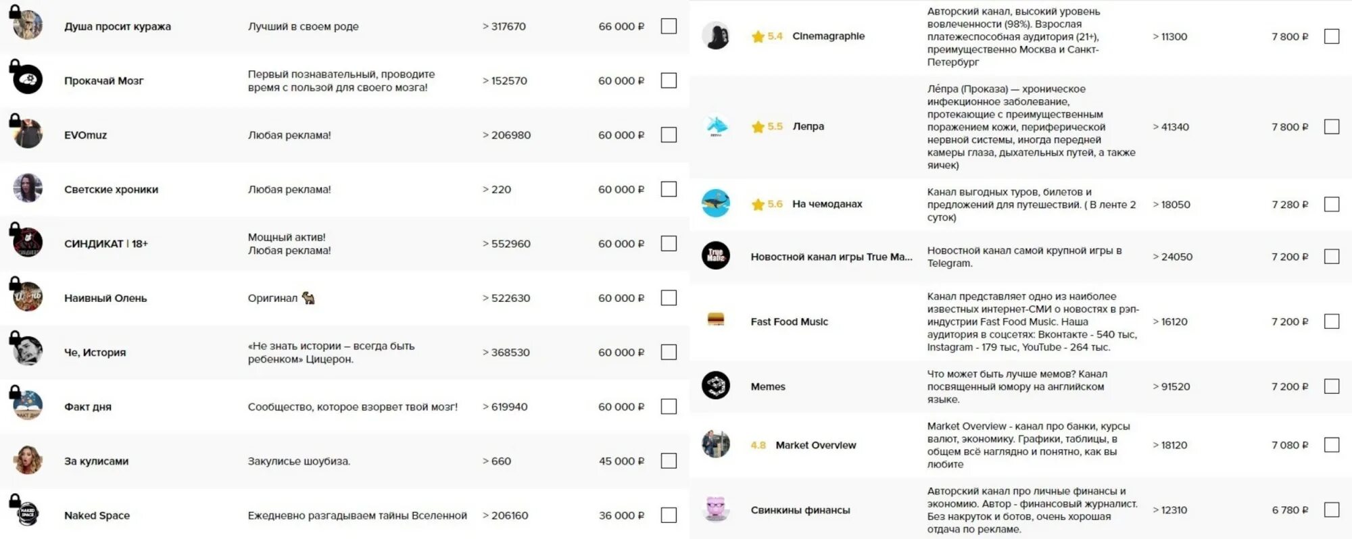Viewport: 1352px width, 539px height.
Task: Open the СИНДИКАТ | 18+ channel name
Action: click(105, 243)
